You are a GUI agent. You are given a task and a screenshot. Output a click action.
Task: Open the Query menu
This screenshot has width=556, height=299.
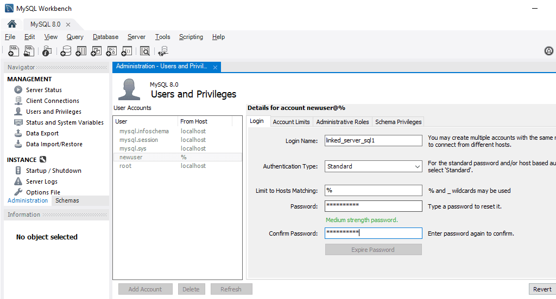[x=75, y=37]
